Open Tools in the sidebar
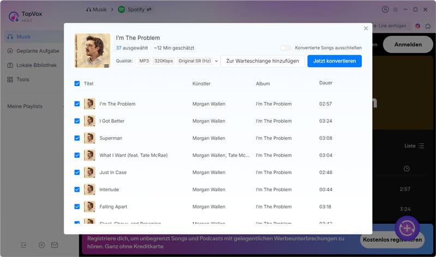Screen dimensions: 436x257 (x=33, y=79)
